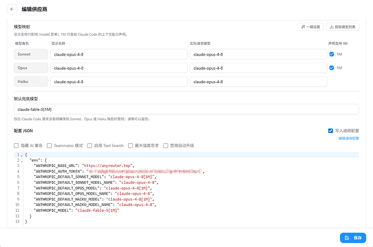Click the Sonnet actual request model field
Screen dimensions: 373x247
258,55
